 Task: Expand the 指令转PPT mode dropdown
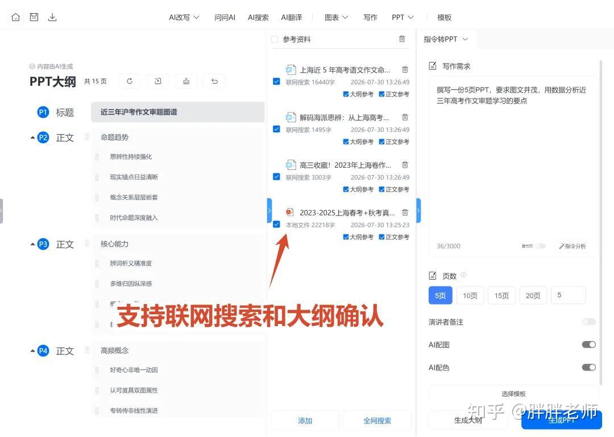[x=446, y=39]
